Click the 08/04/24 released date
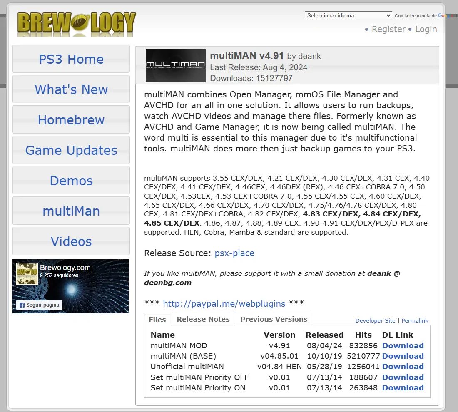 (324, 346)
